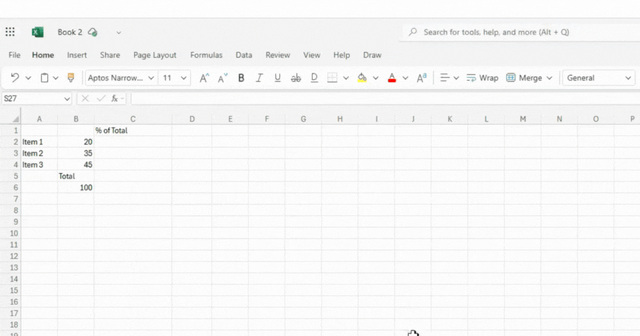Click the Undo arrow icon
The height and width of the screenshot is (336, 640).
(15, 77)
